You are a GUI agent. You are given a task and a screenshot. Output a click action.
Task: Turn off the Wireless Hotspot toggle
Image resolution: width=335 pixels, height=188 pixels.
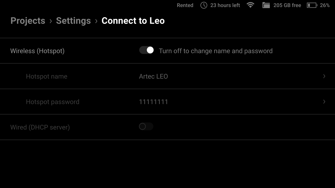pyautogui.click(x=146, y=50)
